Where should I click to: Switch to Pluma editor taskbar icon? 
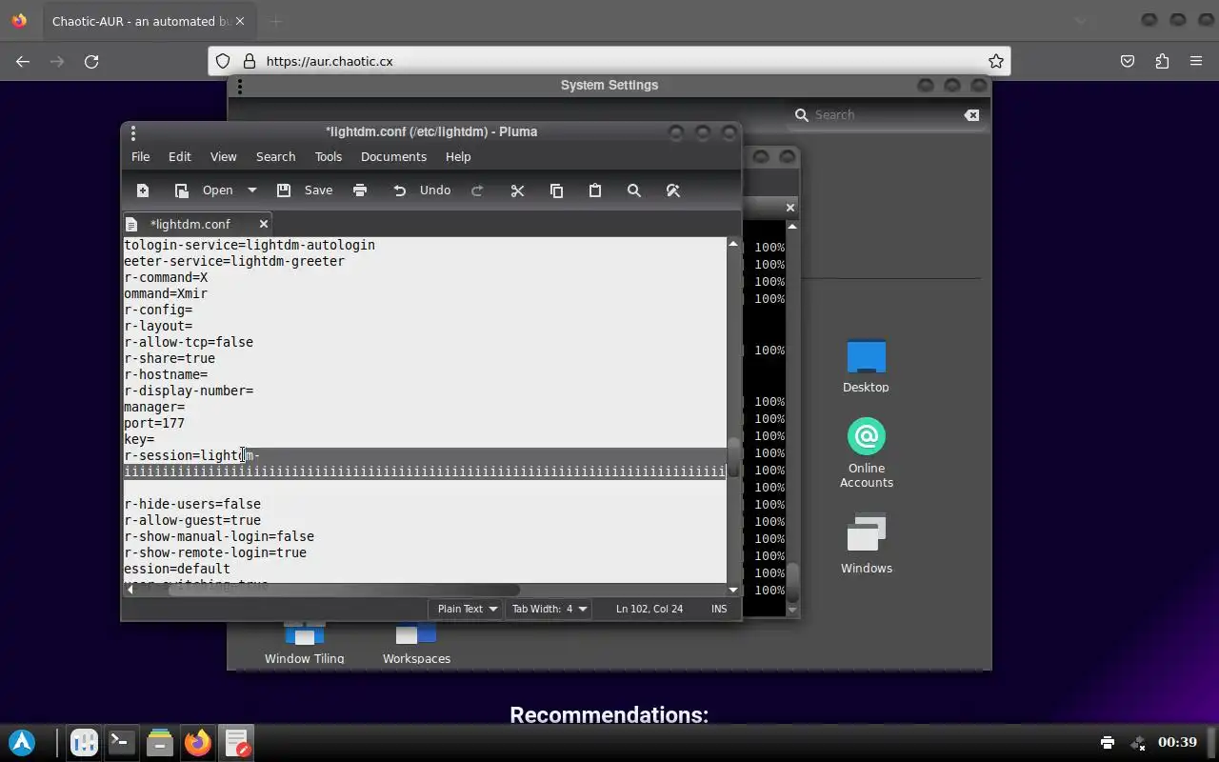point(236,742)
